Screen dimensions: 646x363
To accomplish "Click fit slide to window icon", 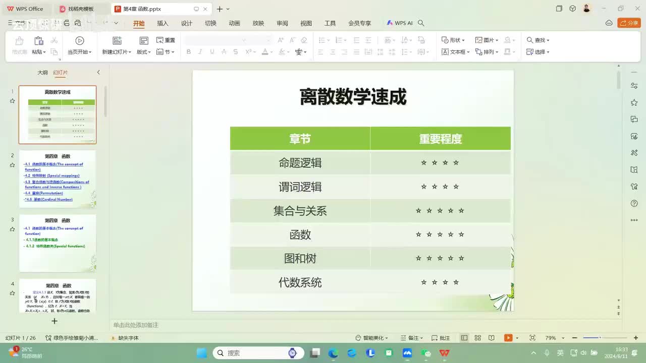I will point(532,338).
